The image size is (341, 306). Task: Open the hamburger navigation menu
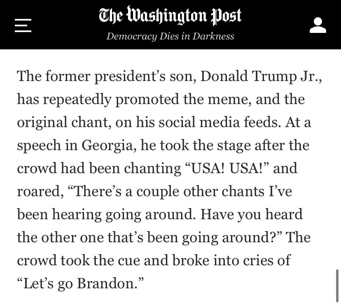point(23,25)
